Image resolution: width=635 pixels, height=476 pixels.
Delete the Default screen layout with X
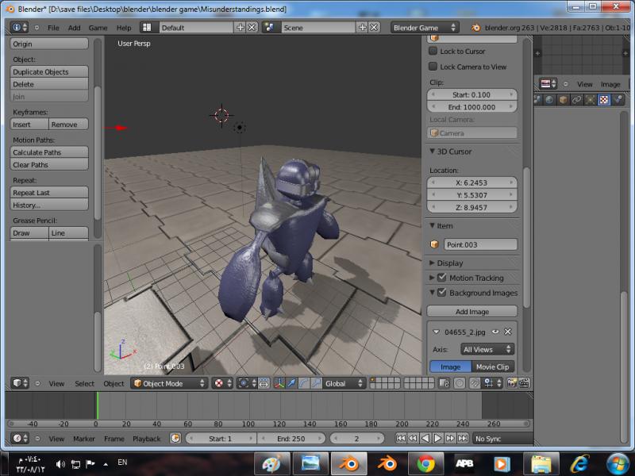(x=252, y=28)
